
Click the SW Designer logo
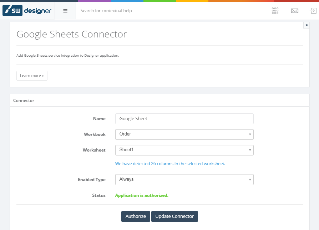click(x=27, y=11)
